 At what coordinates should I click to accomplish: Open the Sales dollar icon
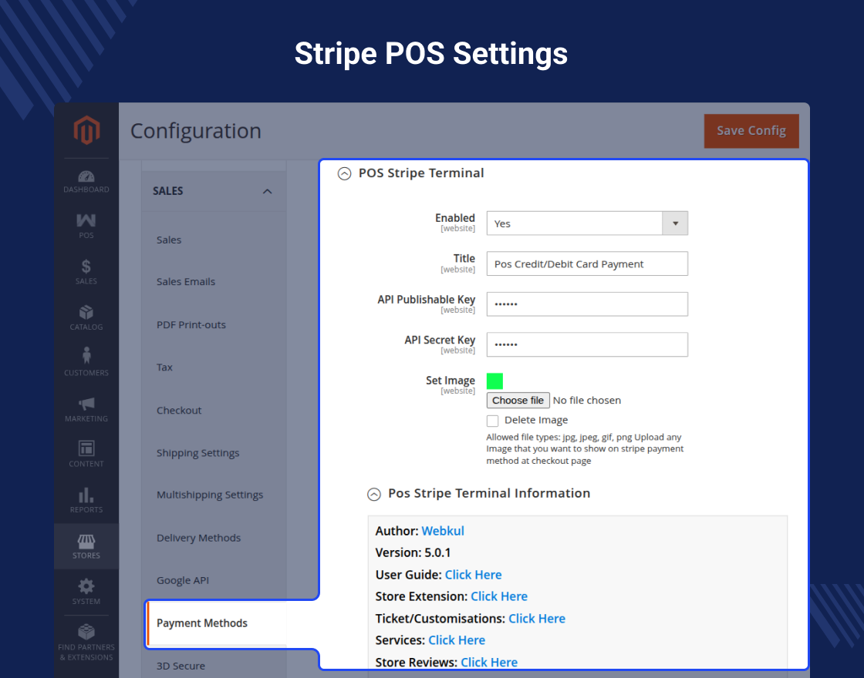pyautogui.click(x=86, y=267)
